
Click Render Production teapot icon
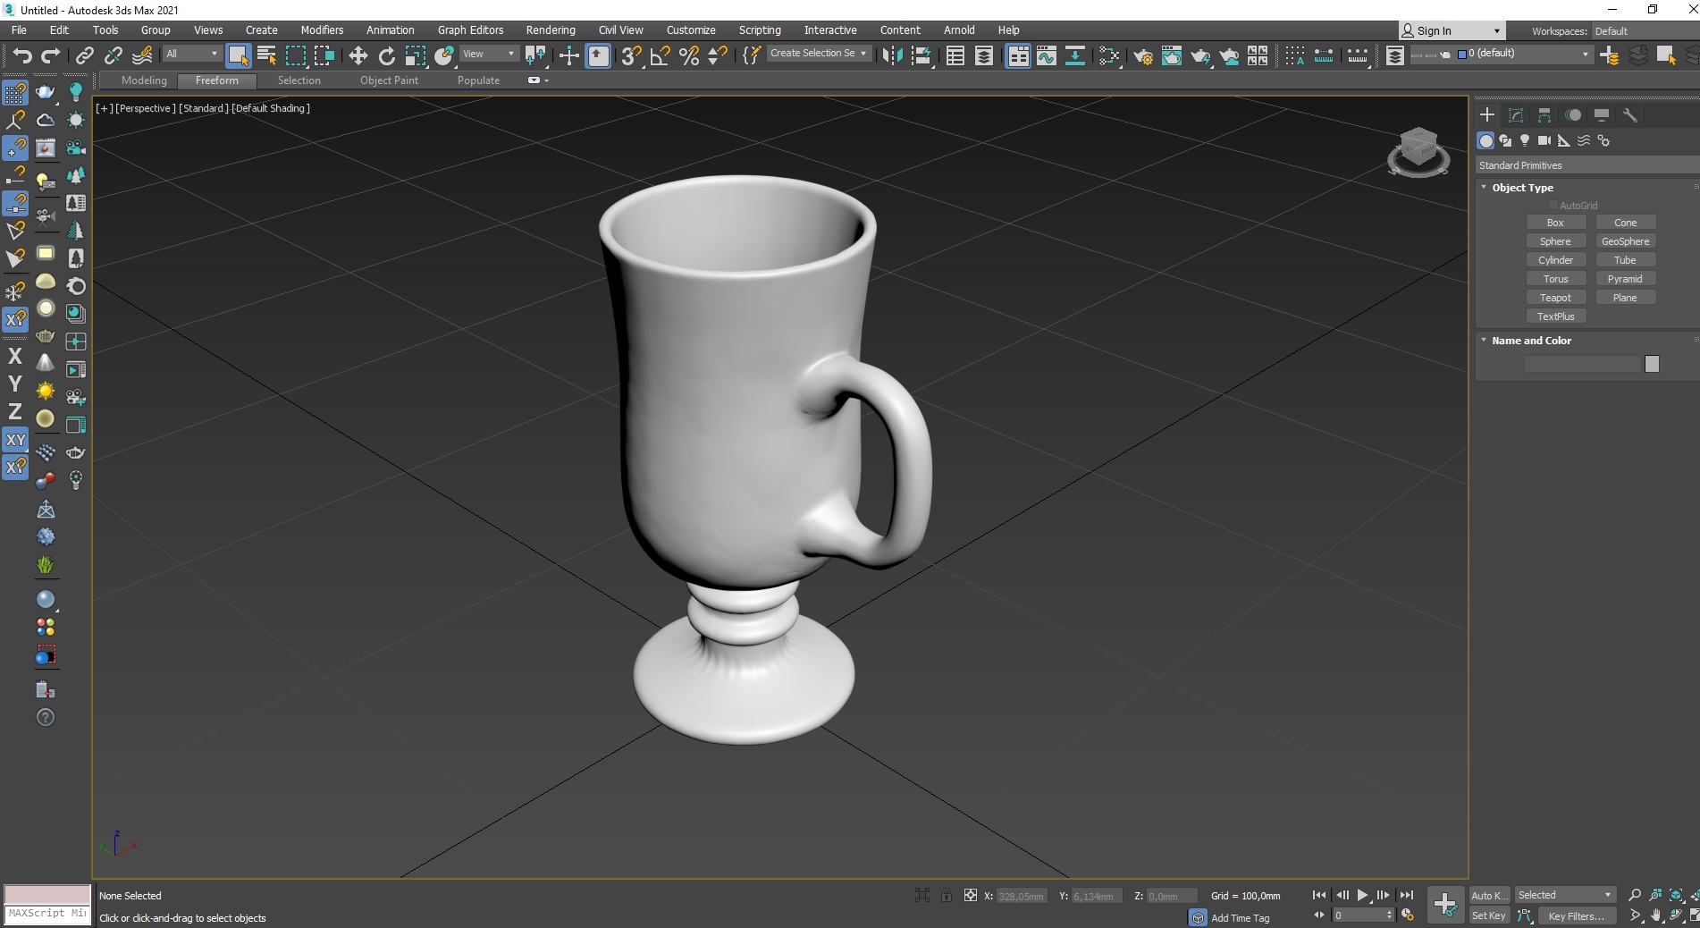(1200, 55)
